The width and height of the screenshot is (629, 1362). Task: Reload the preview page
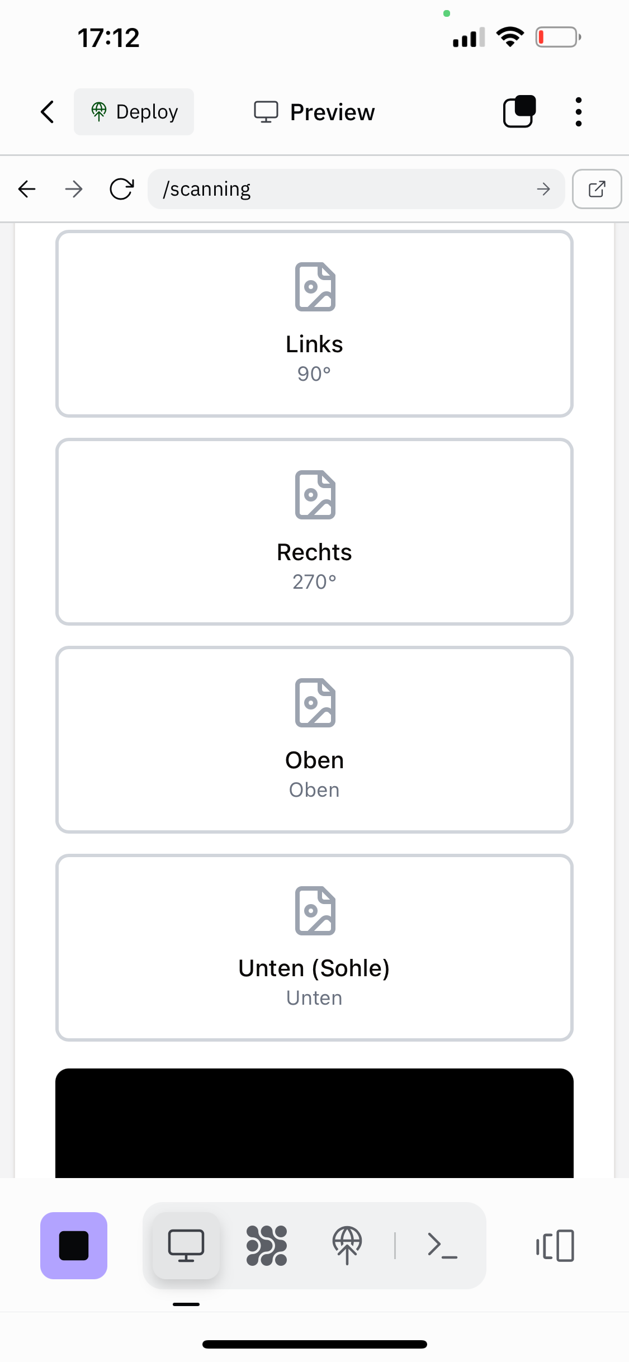(x=121, y=189)
